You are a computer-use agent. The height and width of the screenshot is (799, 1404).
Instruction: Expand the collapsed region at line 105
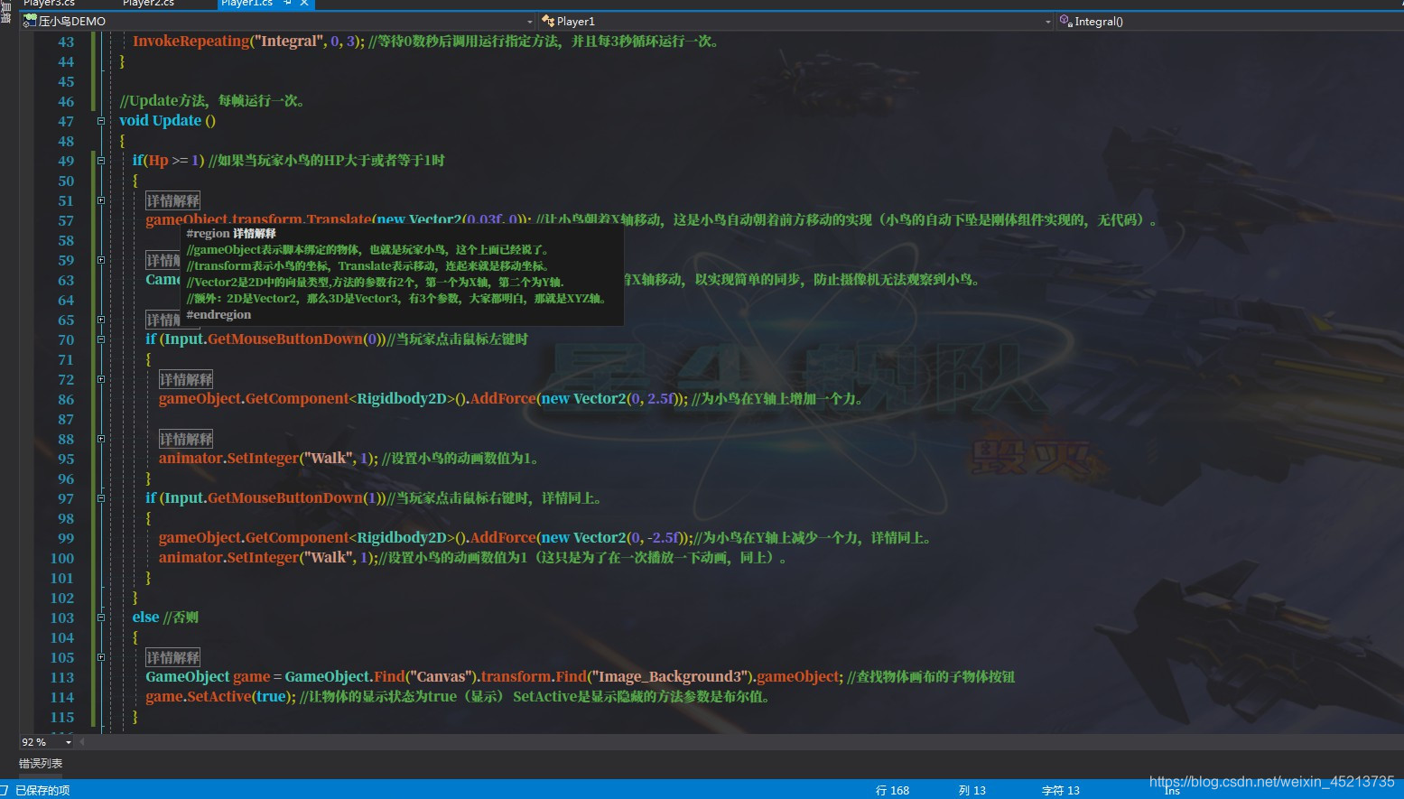[x=101, y=657]
